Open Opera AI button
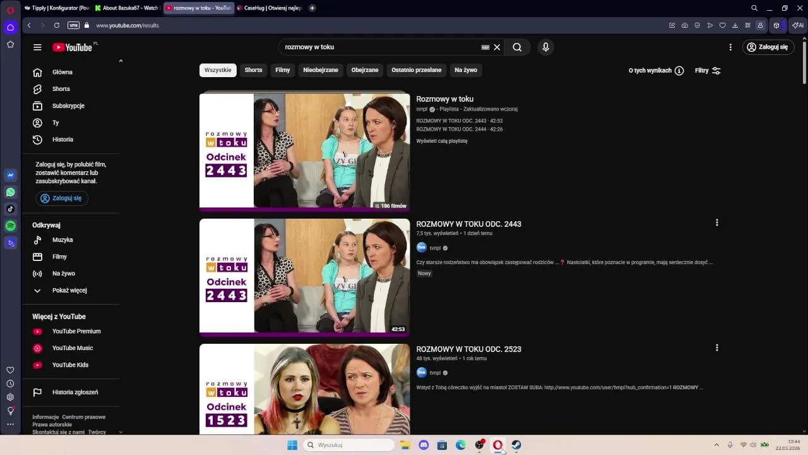 click(x=798, y=25)
